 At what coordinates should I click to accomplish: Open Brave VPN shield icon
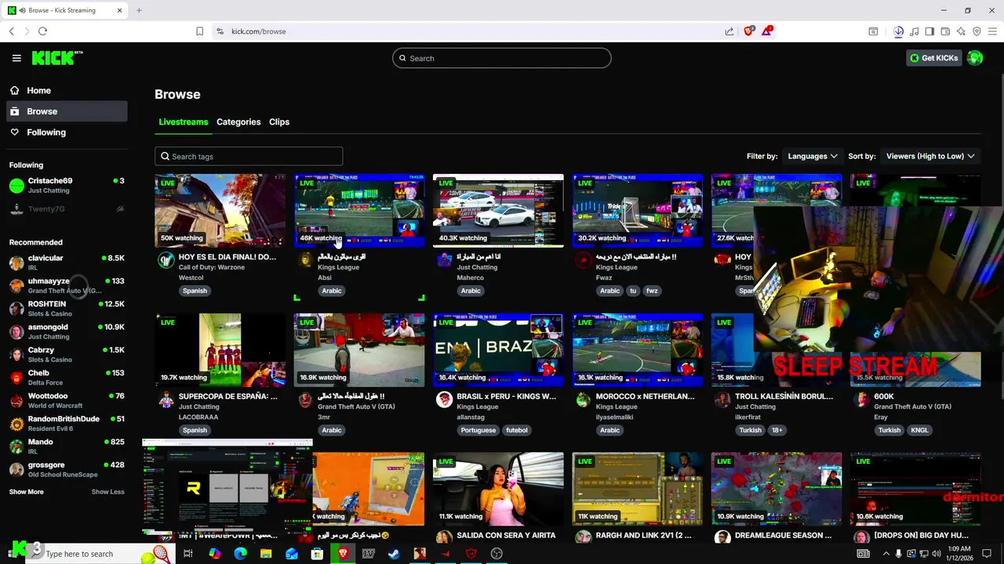pos(977,31)
